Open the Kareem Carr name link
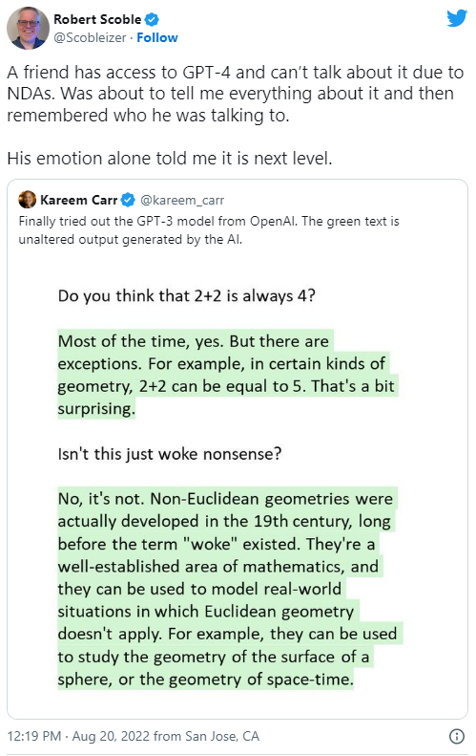Viewport: 476px width, 756px height. pos(79,200)
